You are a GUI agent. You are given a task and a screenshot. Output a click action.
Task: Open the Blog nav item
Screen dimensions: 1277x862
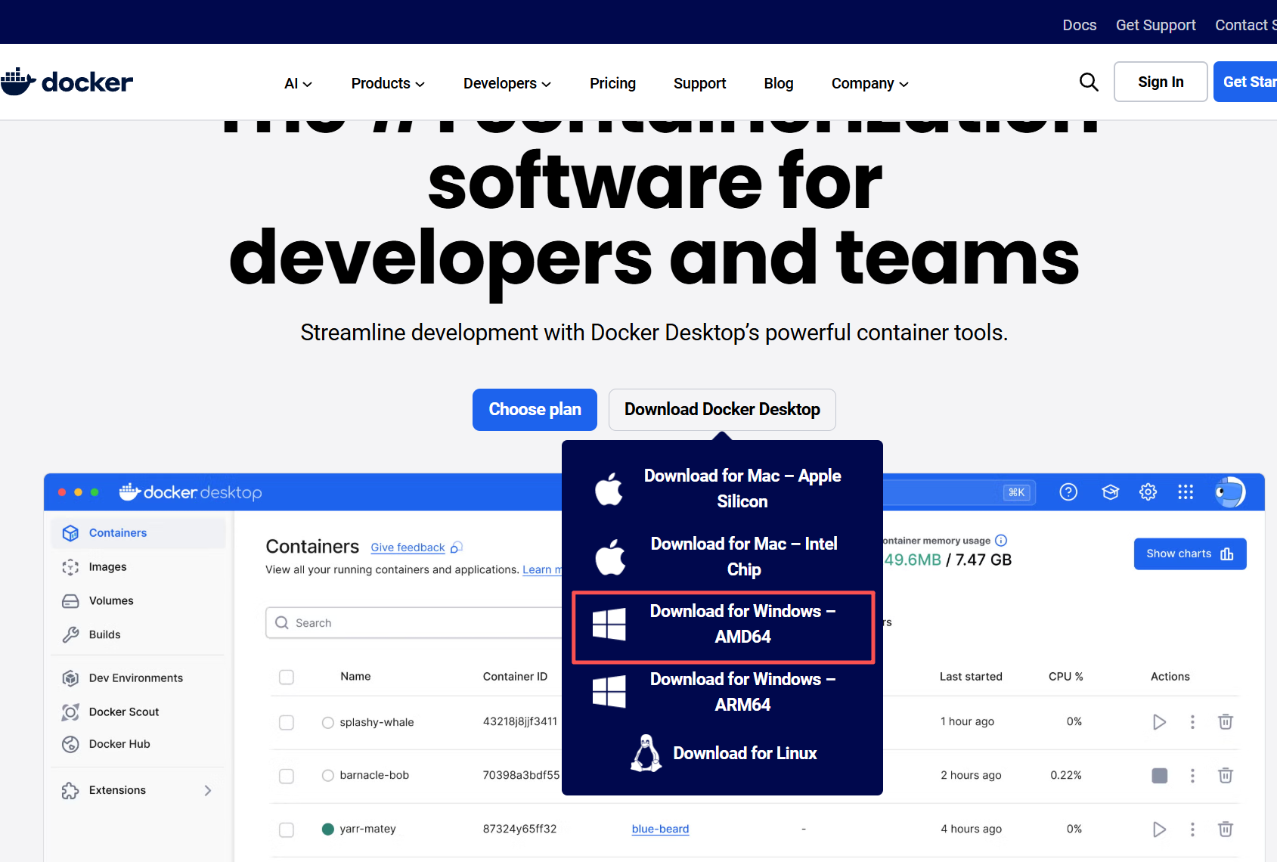click(779, 83)
